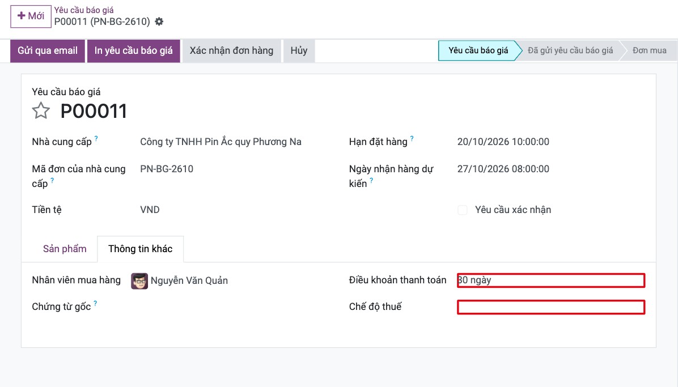Click the help mark beside Nhà cung cấp
678x387 pixels.
(96, 139)
